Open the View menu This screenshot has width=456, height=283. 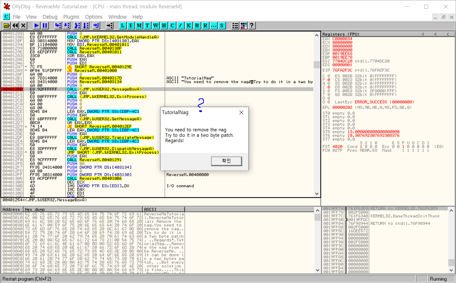pos(31,17)
